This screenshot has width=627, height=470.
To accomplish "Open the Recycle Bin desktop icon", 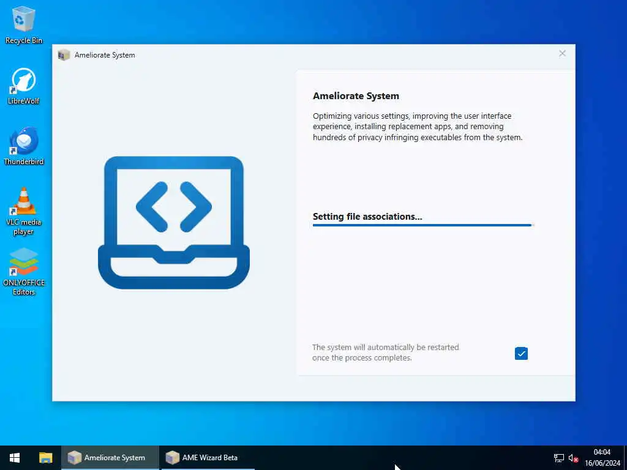I will [x=24, y=25].
